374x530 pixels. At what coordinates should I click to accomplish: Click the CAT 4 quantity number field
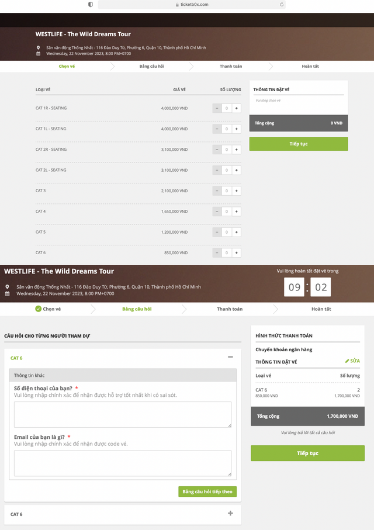tap(227, 212)
